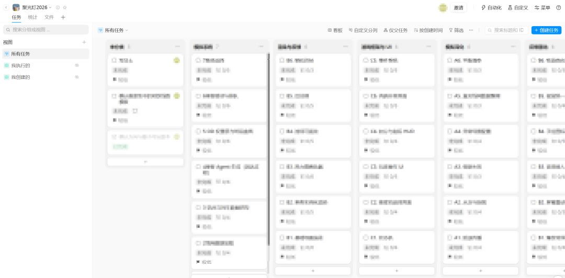Screen dimensions: 565x278
Task: Switch to the 统计 tab
Action: (33, 17)
